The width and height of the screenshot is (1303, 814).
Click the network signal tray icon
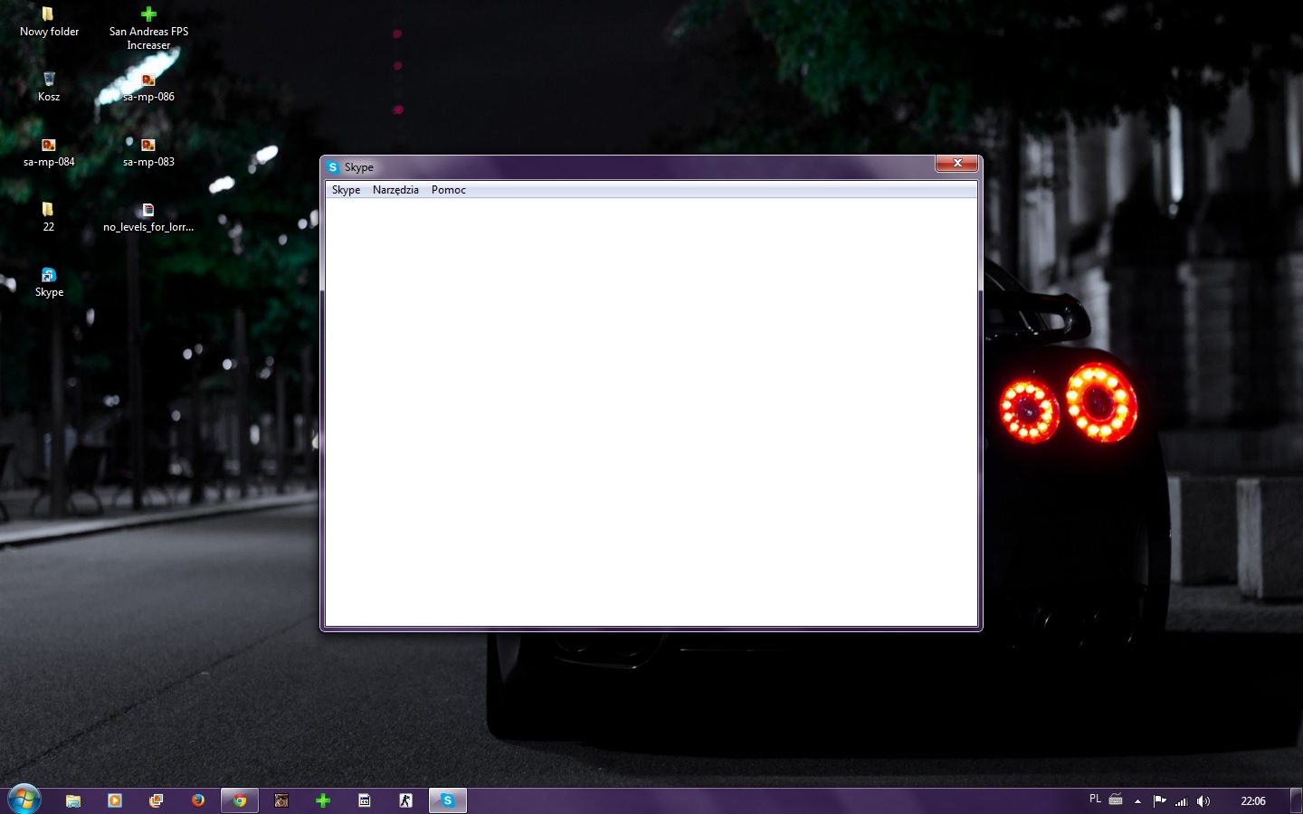(x=1181, y=800)
